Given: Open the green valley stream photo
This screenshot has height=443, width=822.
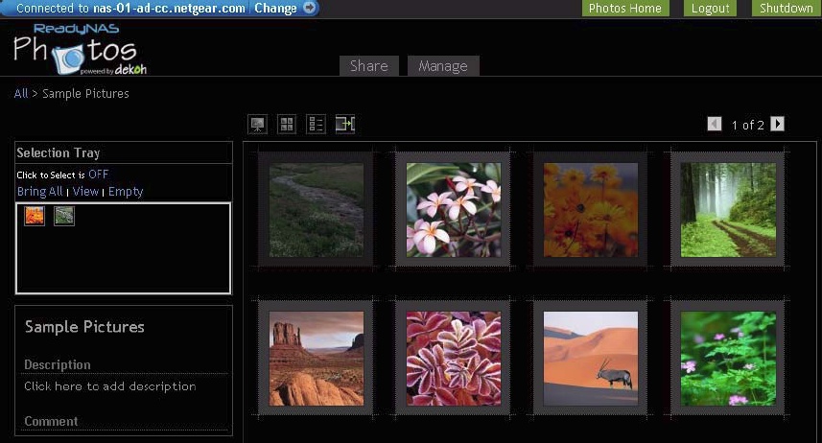Looking at the screenshot, I should coord(317,210).
